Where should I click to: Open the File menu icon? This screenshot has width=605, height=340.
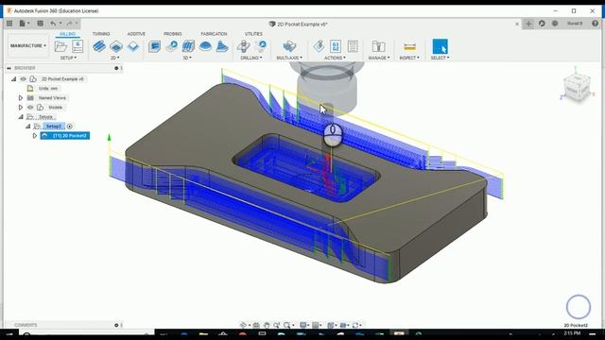[24, 24]
